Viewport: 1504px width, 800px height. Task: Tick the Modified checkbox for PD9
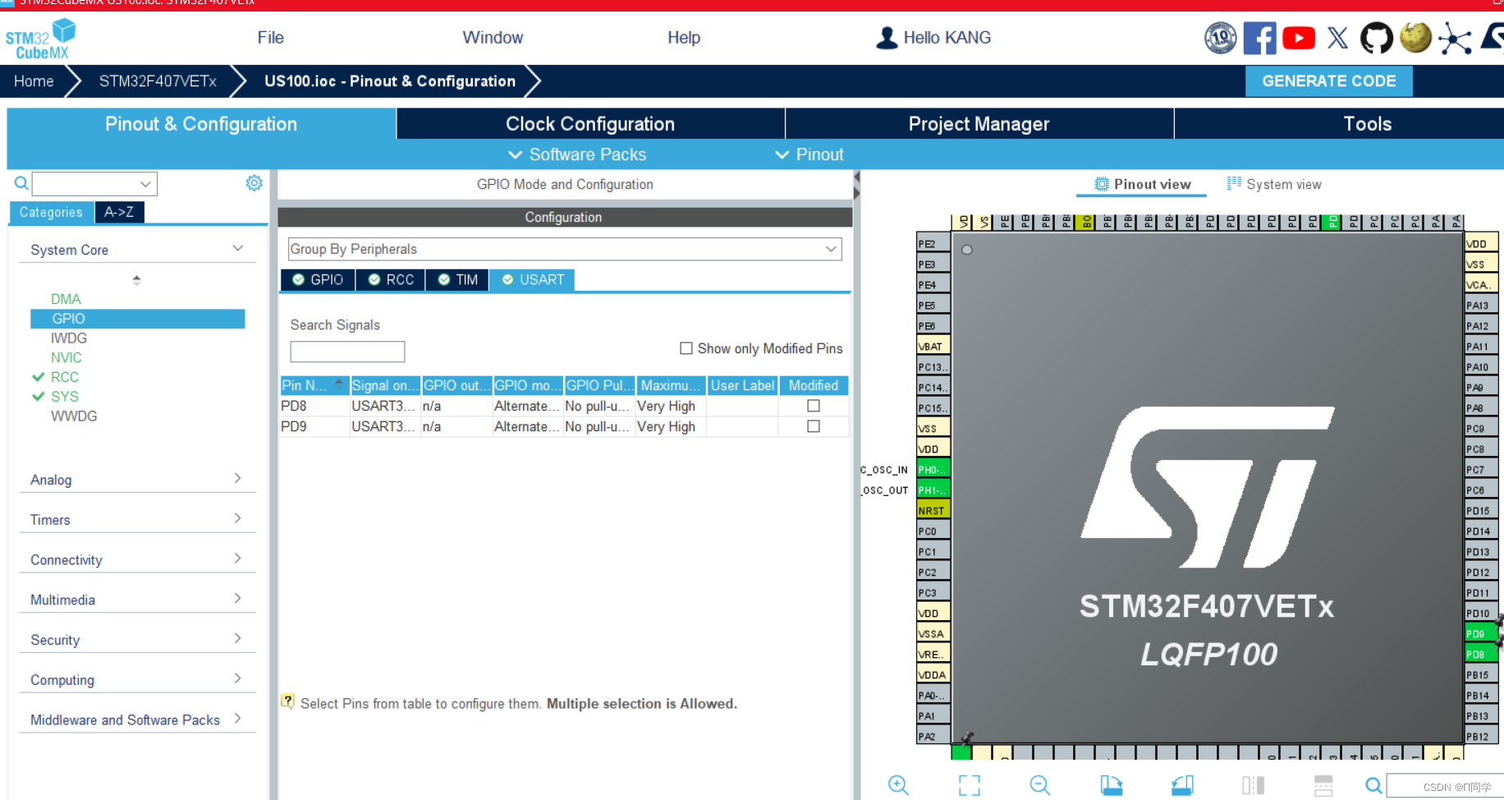[814, 426]
